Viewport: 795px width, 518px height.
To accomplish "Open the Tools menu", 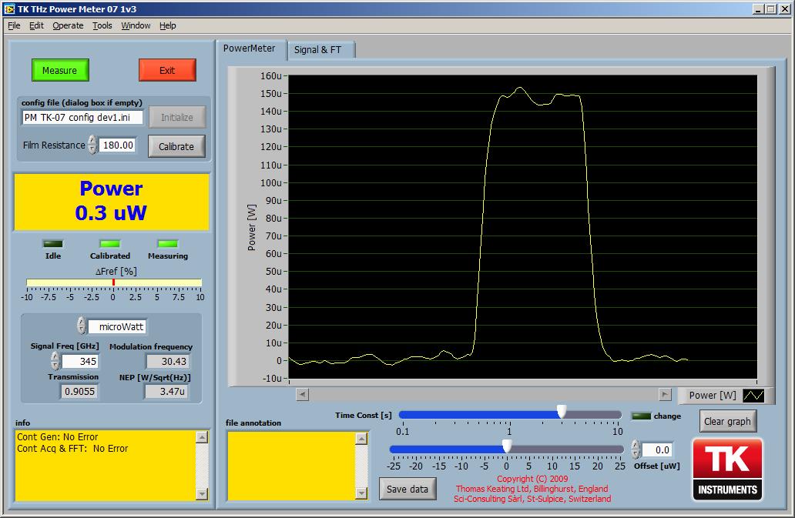I will click(102, 25).
